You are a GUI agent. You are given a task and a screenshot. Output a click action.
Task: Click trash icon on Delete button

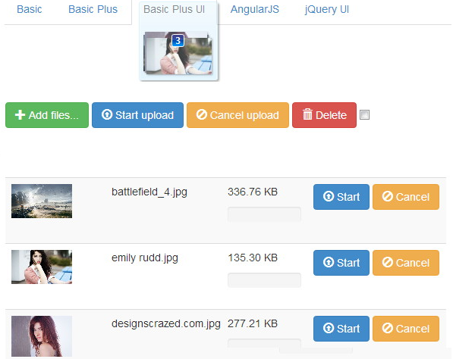(307, 114)
